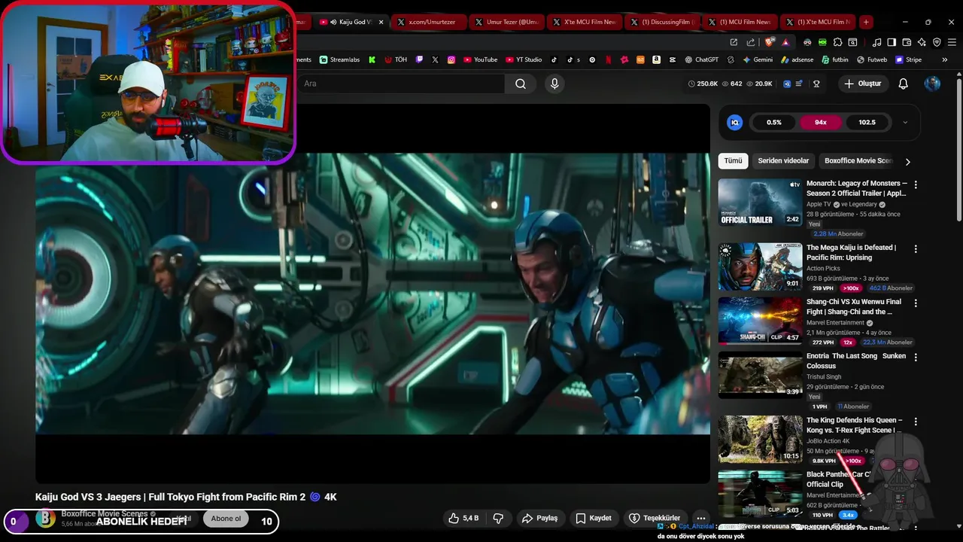This screenshot has height=542, width=963.
Task: Click the Oluştur create button
Action: point(862,84)
